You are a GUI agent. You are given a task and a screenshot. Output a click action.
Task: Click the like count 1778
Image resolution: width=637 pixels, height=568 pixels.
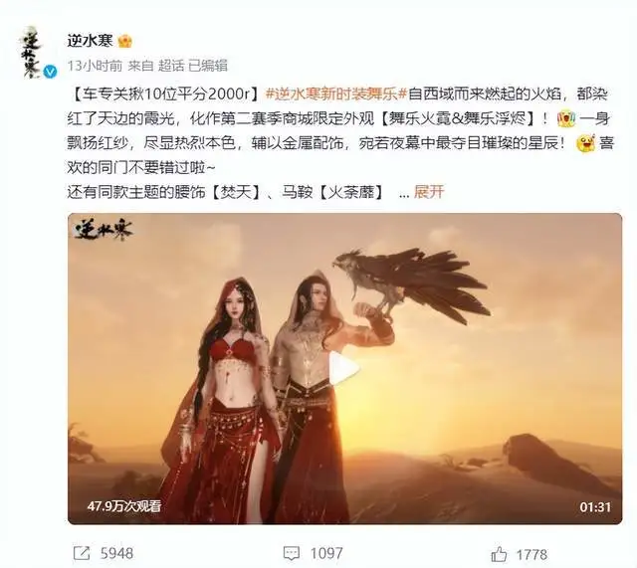click(x=532, y=554)
